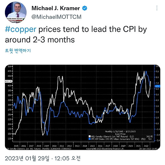Click the 트윗 번역하기 translate link
The width and height of the screenshot is (165, 165).
point(18,50)
